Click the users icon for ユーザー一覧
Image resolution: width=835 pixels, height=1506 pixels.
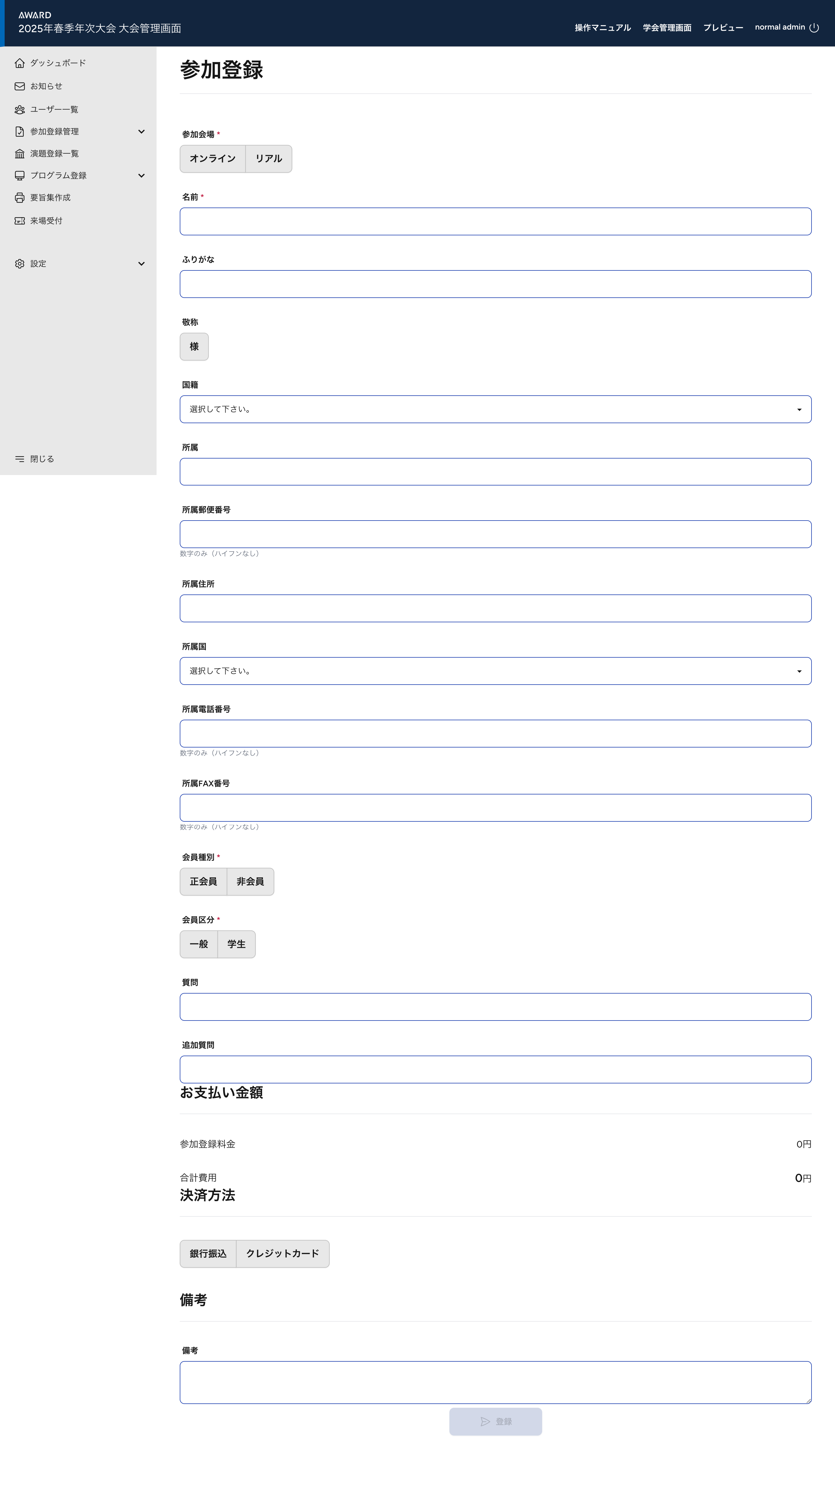pos(19,109)
